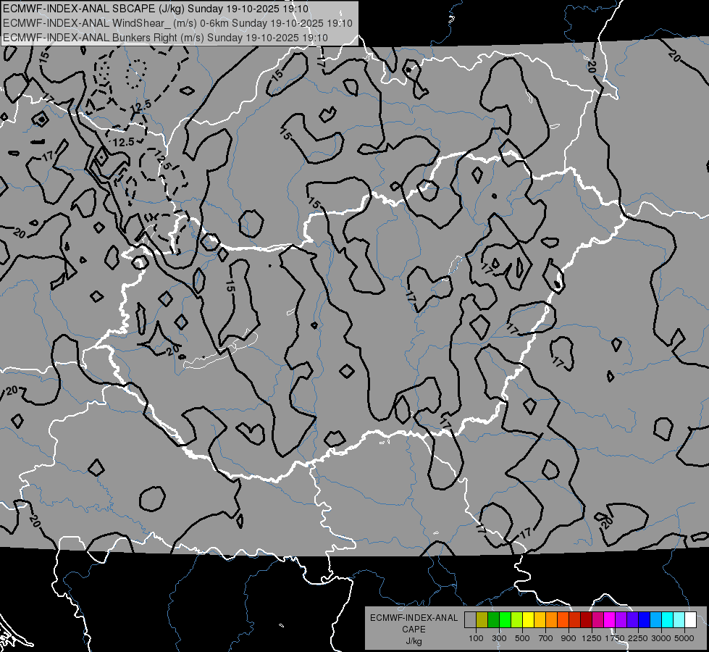Select the pure blue CAPE legend swatch
The image size is (709, 652).
(645, 620)
